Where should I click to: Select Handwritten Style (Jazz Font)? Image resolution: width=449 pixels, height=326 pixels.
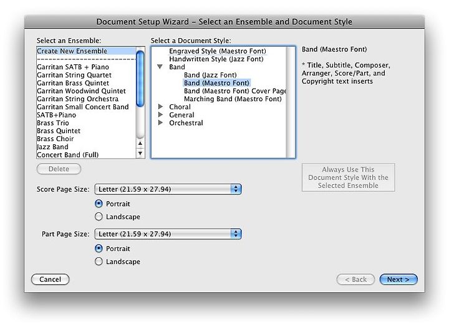coord(216,59)
